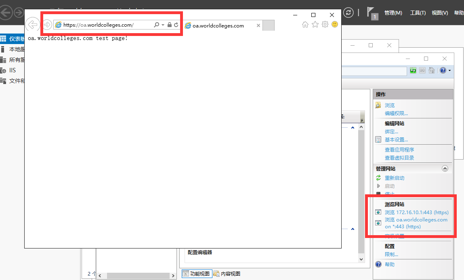Click the 查看虚拟目录 link

[x=399, y=158]
